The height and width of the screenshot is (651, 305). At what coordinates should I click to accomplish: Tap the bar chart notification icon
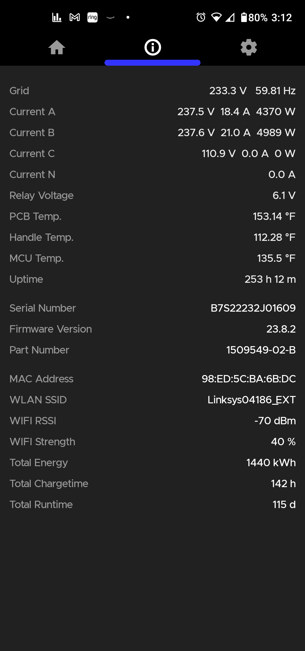pyautogui.click(x=57, y=18)
